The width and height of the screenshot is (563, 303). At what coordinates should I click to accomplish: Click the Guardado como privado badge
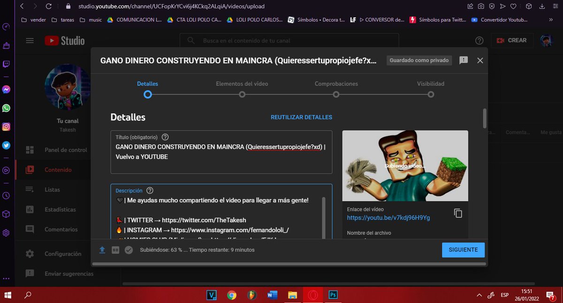[419, 61]
